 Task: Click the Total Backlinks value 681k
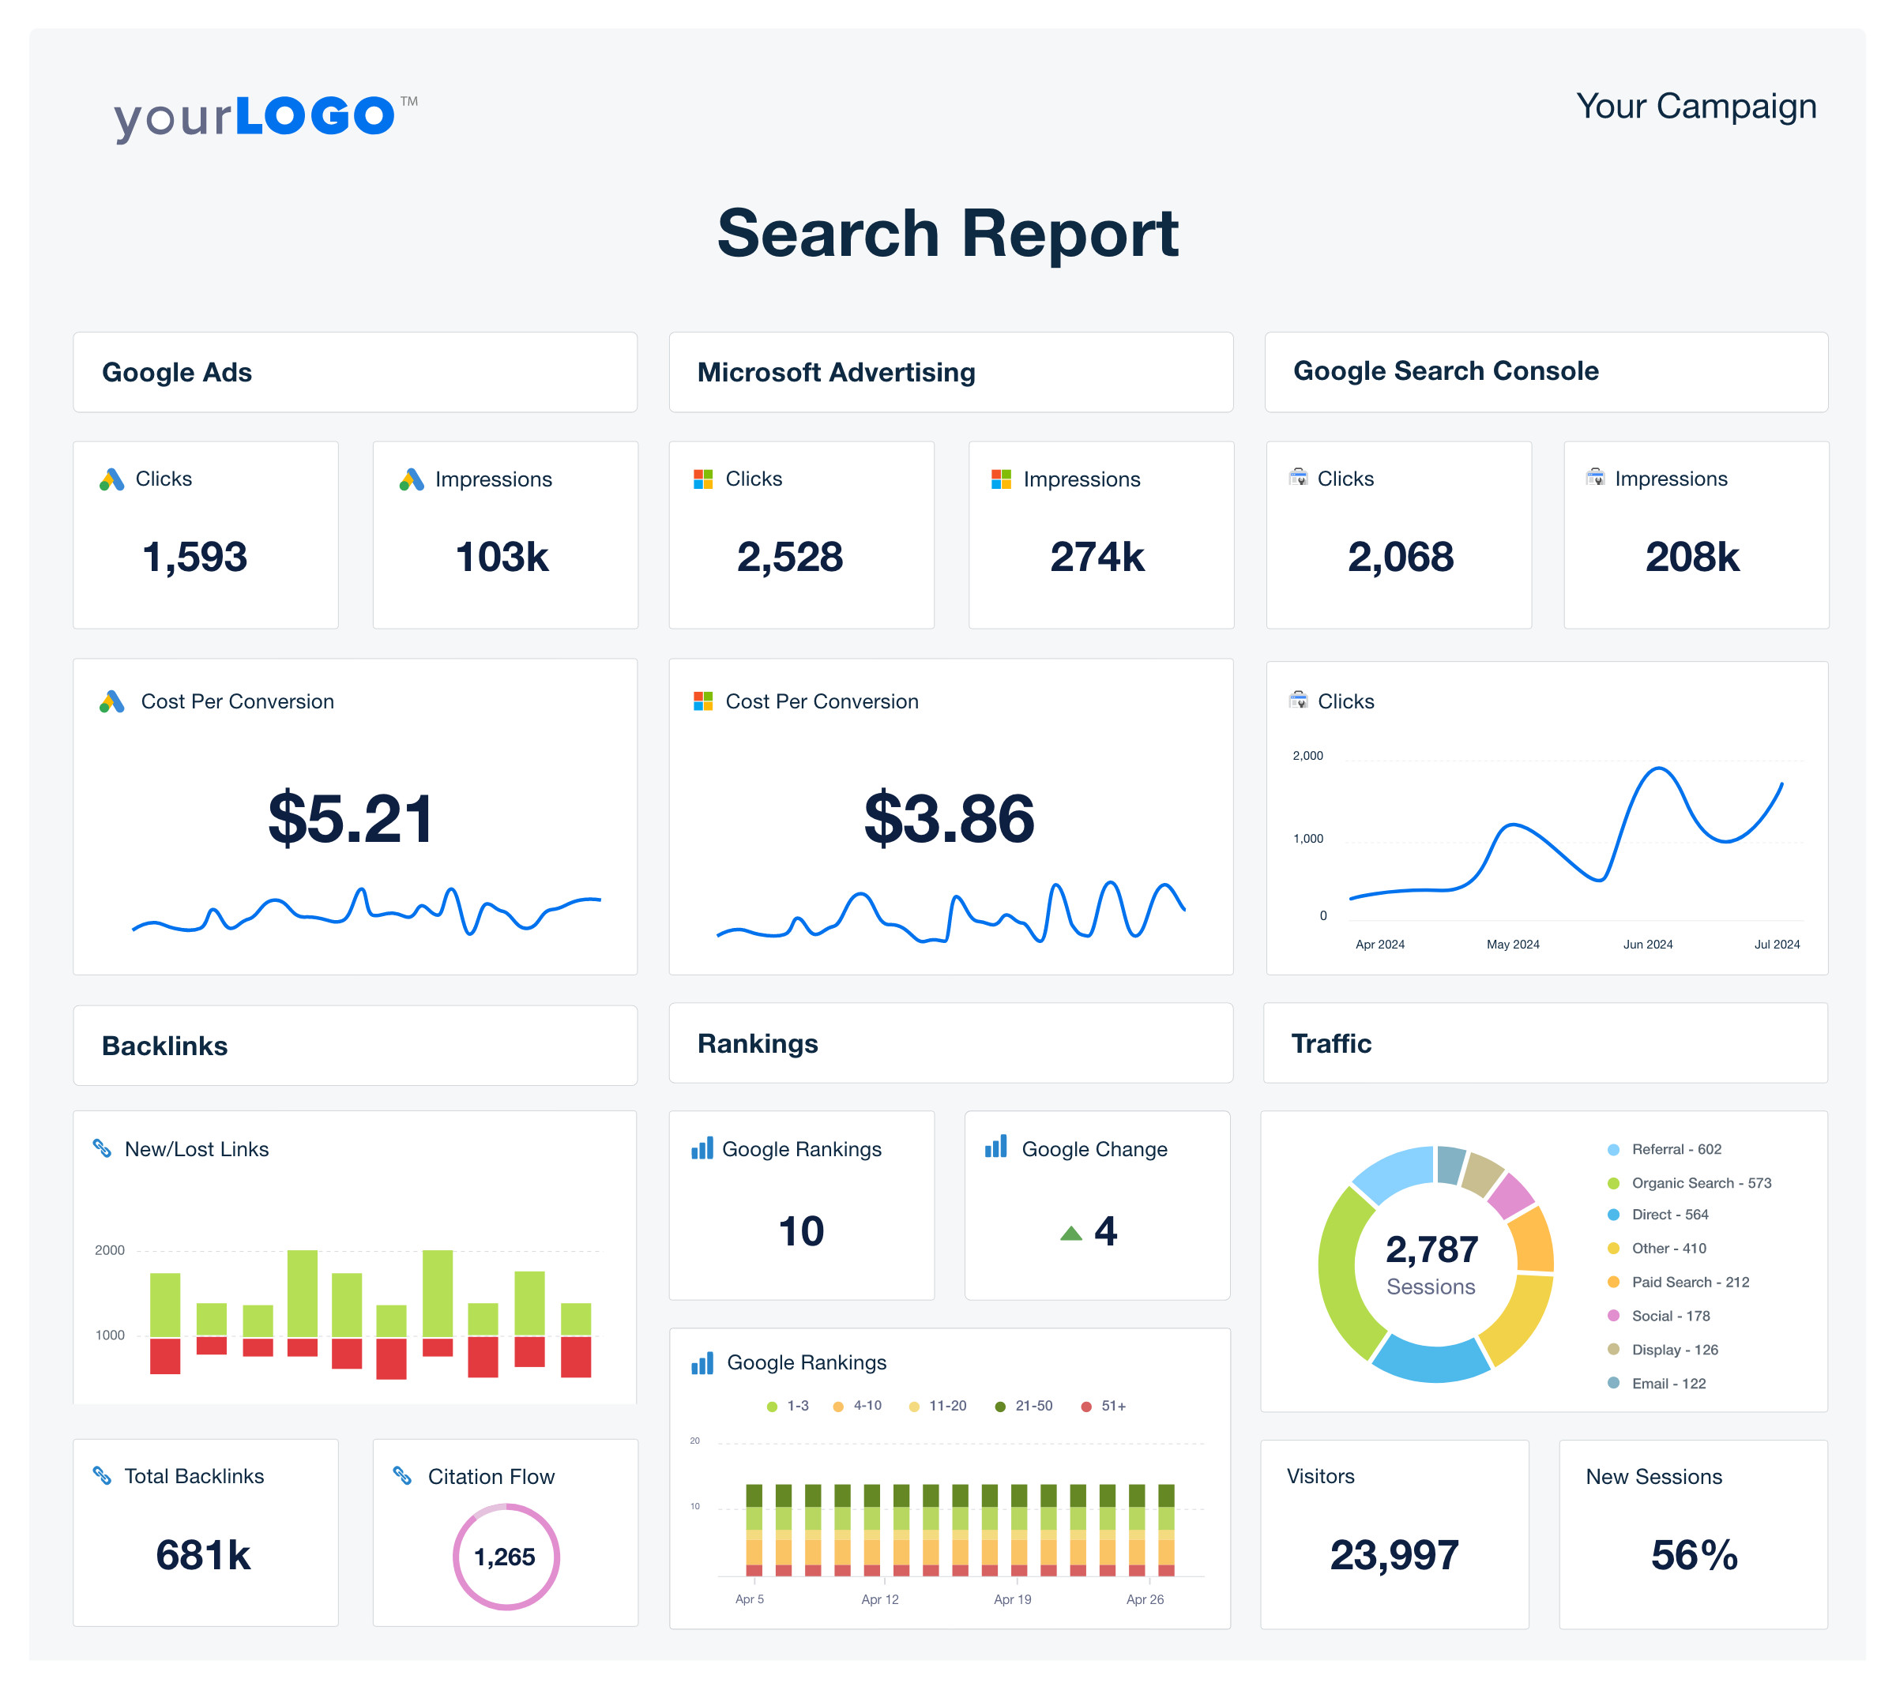point(203,1556)
